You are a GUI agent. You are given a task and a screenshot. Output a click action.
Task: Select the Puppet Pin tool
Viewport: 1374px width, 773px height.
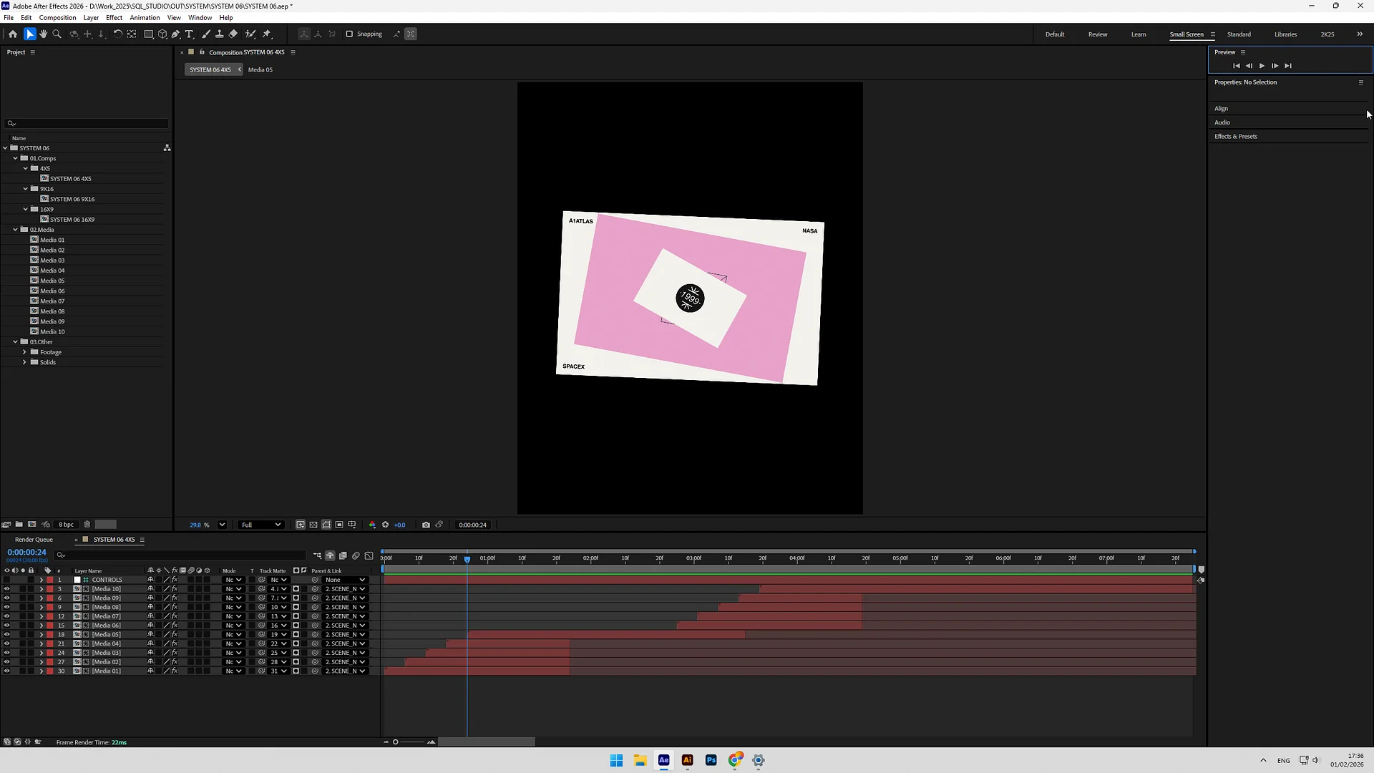[x=267, y=34]
